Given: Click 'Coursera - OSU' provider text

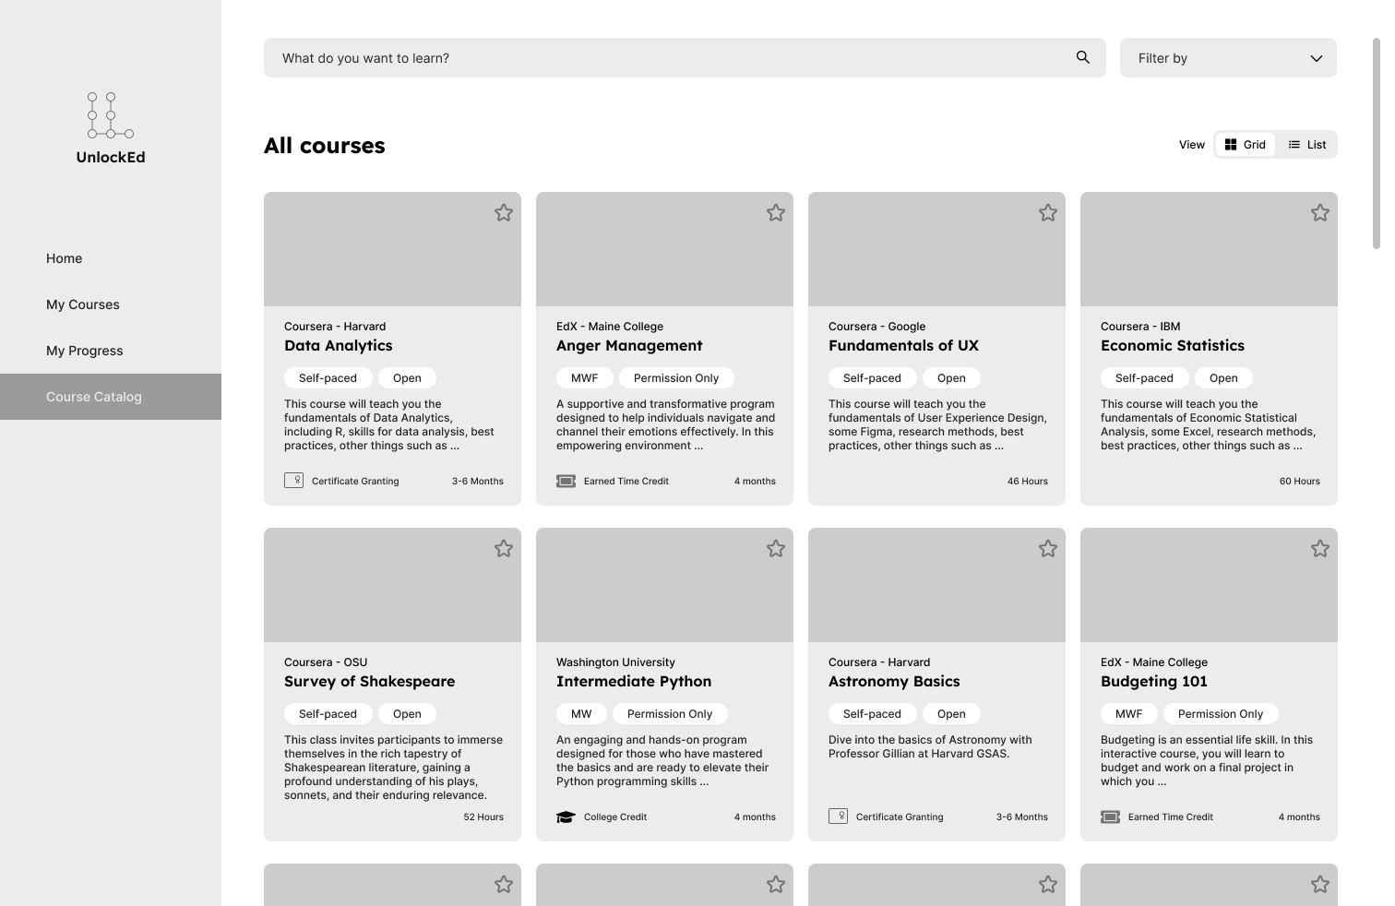Looking at the screenshot, I should 326,662.
